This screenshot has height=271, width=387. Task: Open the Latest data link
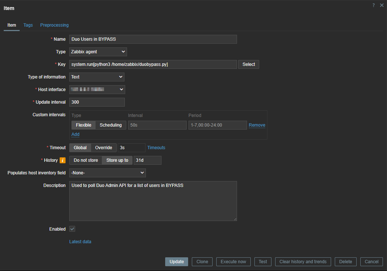(x=80, y=242)
